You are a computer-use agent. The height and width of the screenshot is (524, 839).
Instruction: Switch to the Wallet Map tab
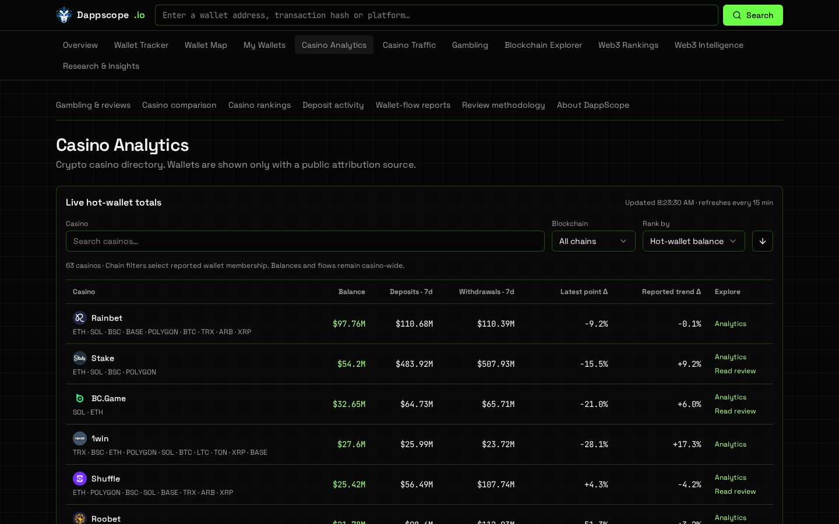click(206, 45)
